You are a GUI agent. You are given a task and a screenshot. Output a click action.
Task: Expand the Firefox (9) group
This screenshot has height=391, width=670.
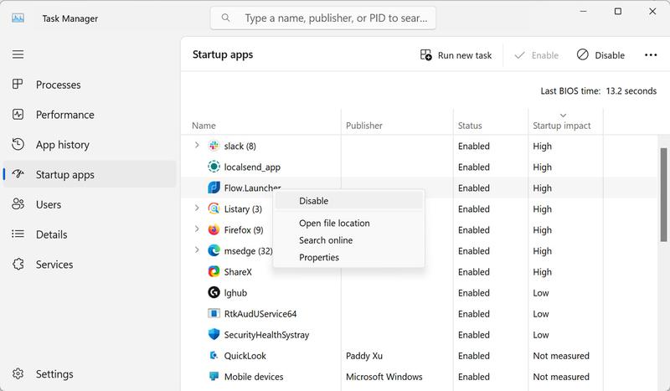coord(197,229)
